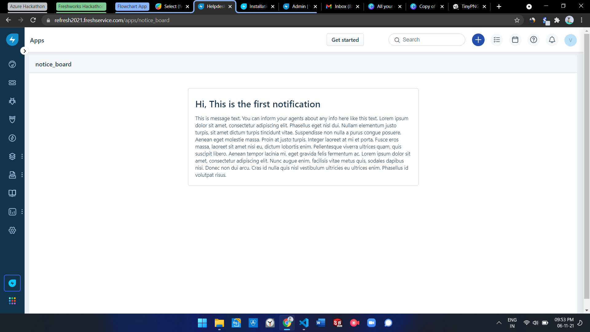590x332 pixels.
Task: Expand the sidebar with chevron arrow
Action: click(25, 51)
